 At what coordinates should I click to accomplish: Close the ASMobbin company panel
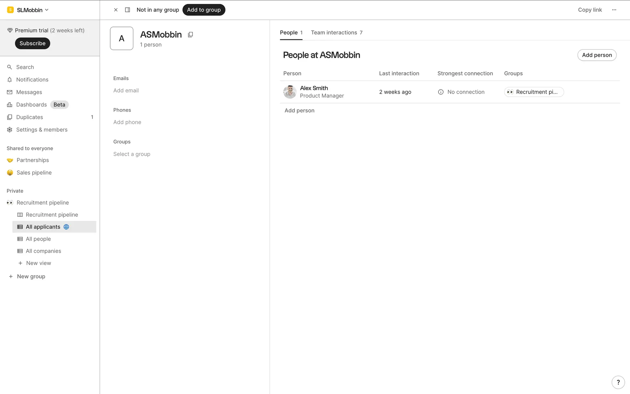click(x=116, y=10)
